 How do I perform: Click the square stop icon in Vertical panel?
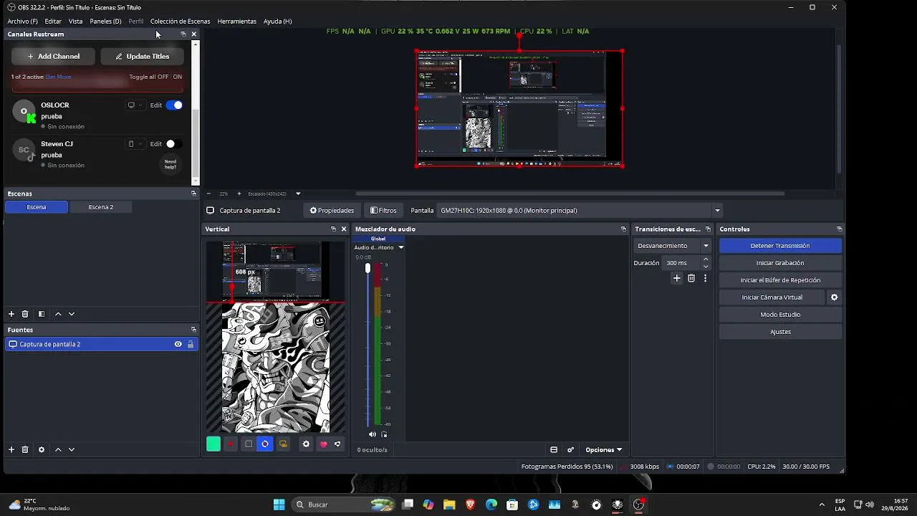[x=249, y=444]
